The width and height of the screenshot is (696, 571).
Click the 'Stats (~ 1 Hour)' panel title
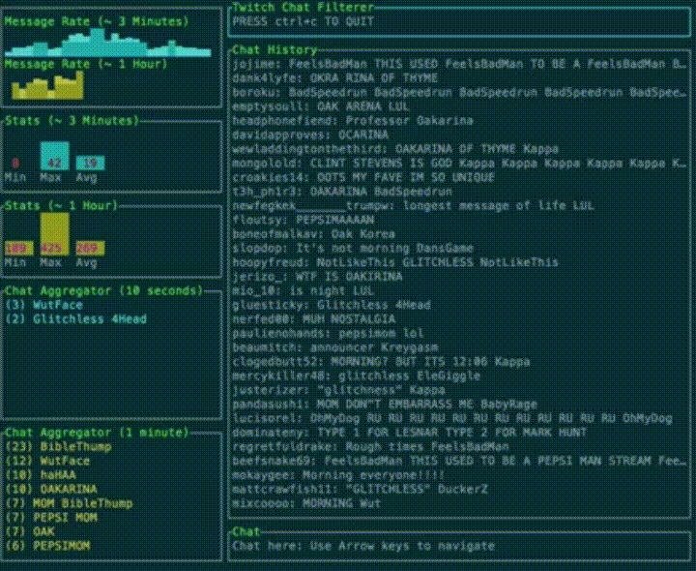pos(62,206)
